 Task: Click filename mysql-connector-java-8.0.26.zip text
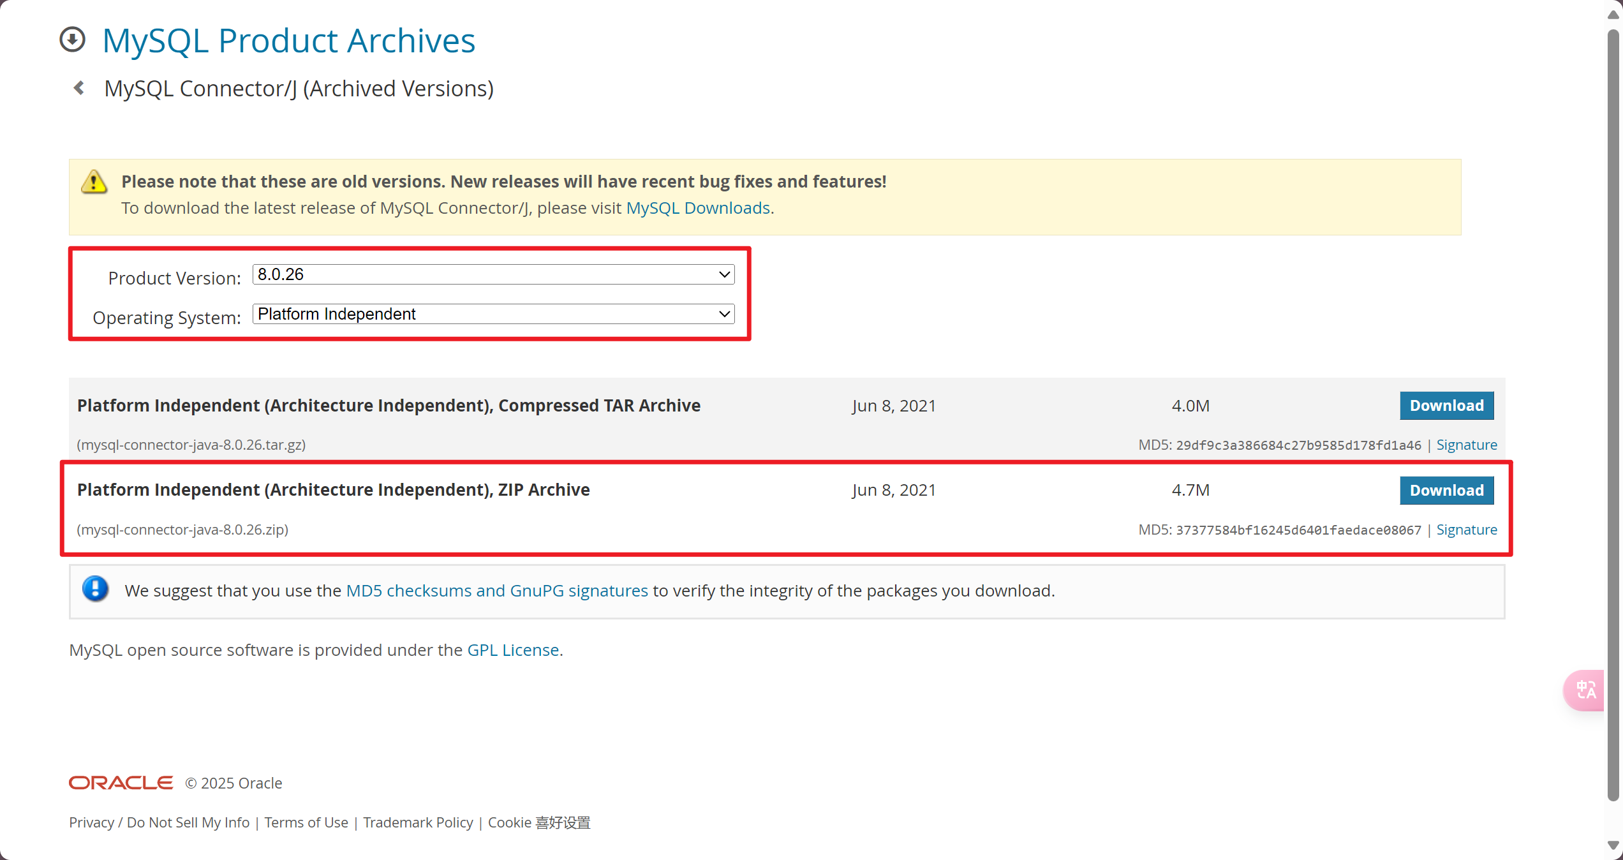click(x=182, y=530)
